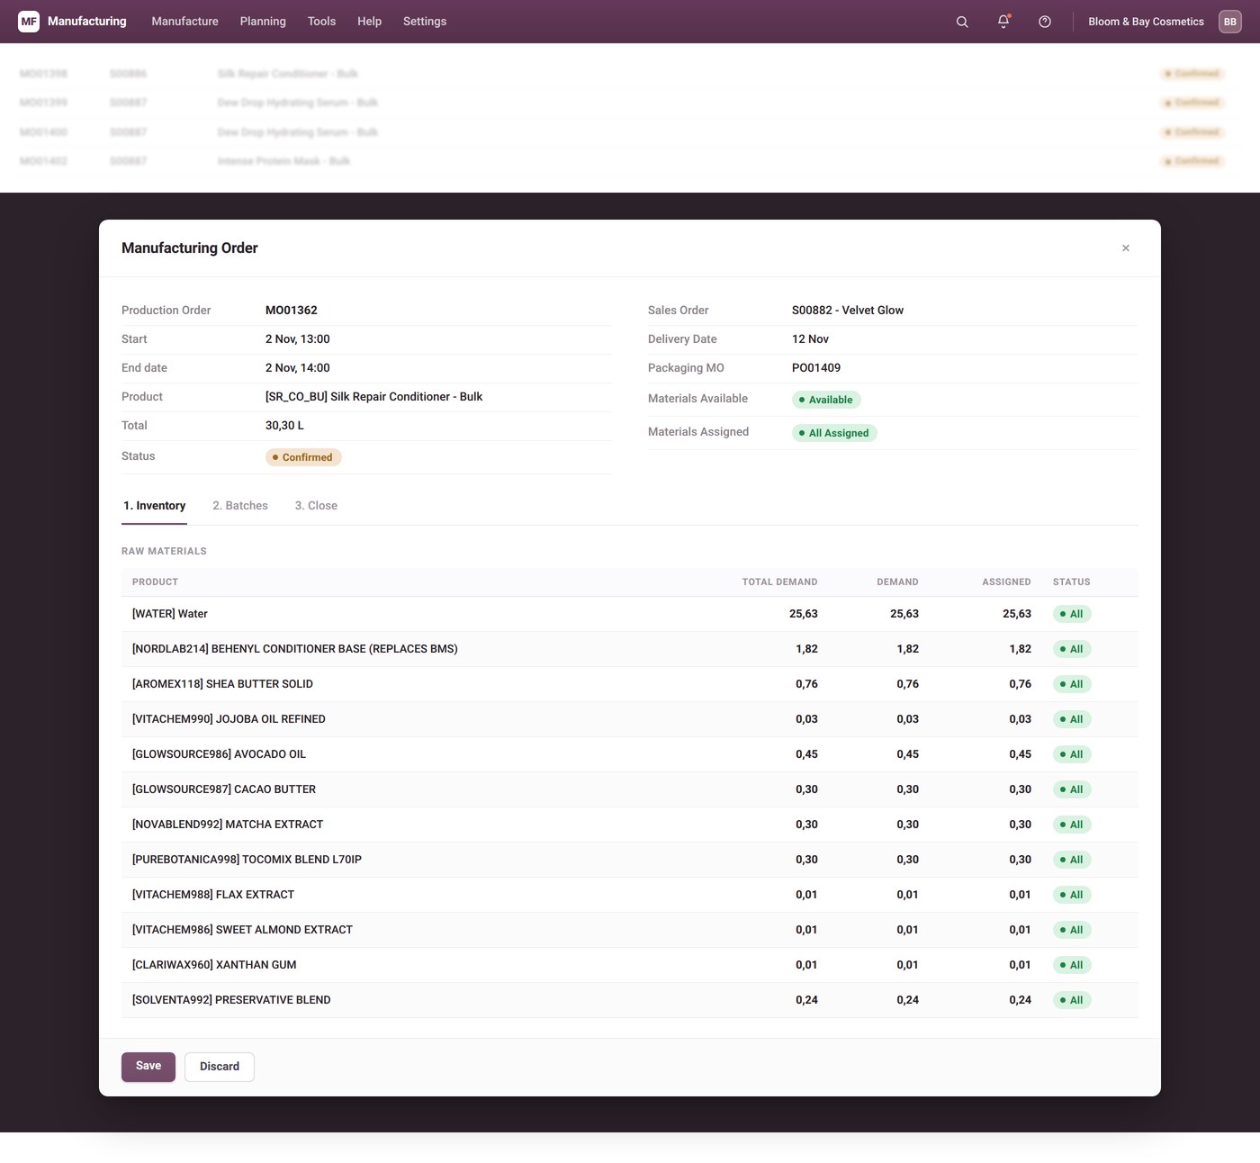Click the Delivery Date value 12 Nov

coord(810,339)
